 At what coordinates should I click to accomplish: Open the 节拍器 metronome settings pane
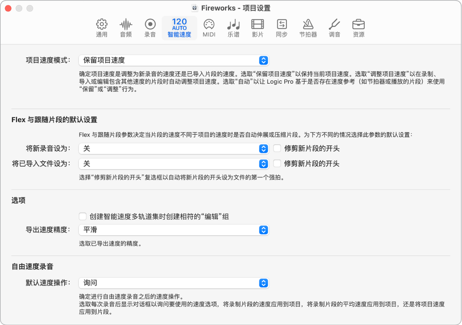pos(308,29)
